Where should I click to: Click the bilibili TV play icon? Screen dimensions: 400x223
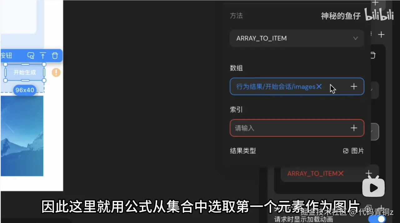coord(373,187)
